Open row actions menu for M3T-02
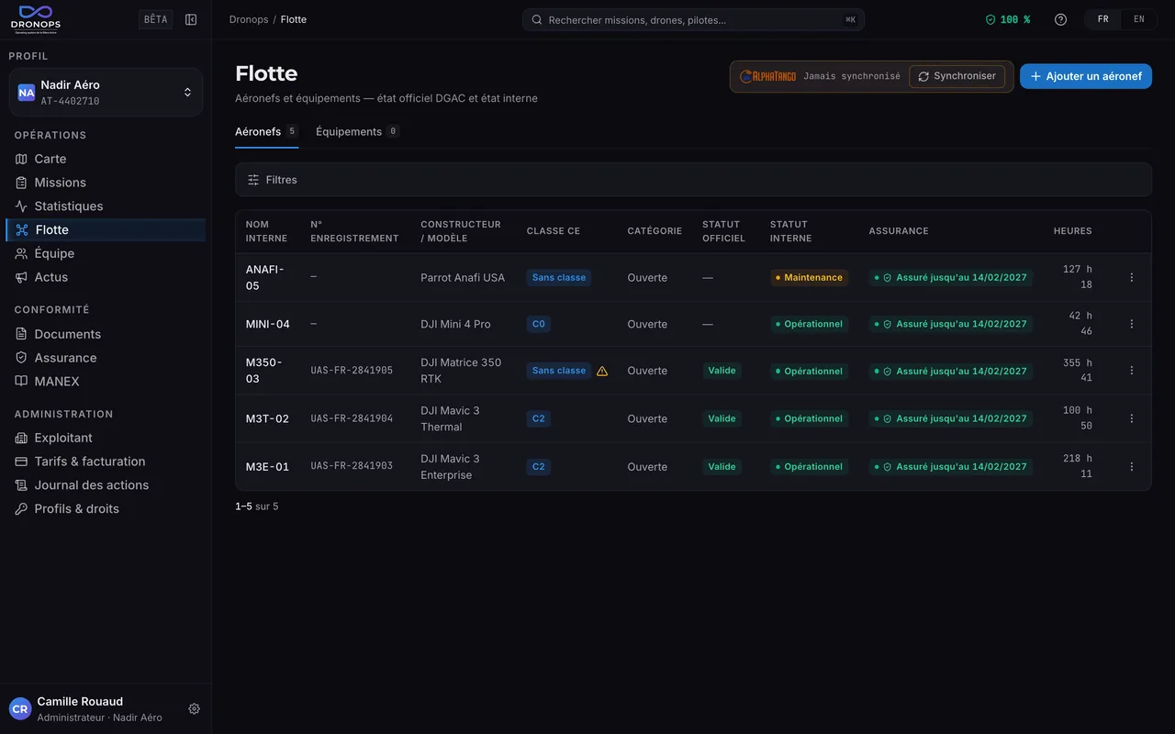 coord(1132,418)
